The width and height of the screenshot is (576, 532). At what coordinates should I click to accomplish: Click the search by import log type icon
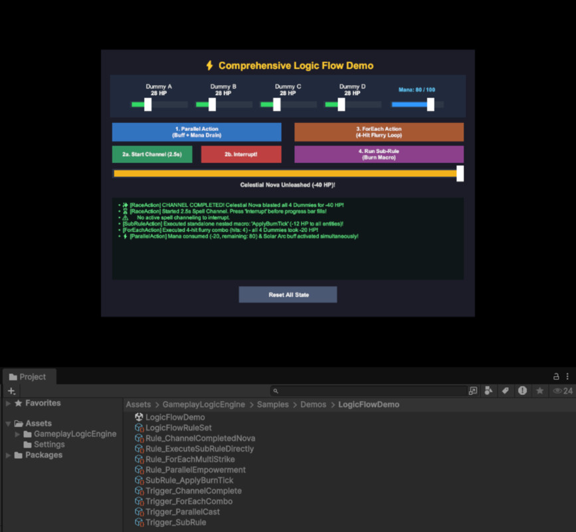522,390
